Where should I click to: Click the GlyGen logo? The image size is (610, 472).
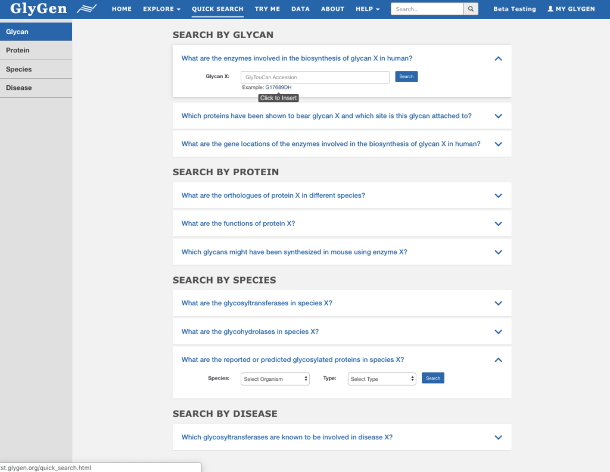(39, 9)
